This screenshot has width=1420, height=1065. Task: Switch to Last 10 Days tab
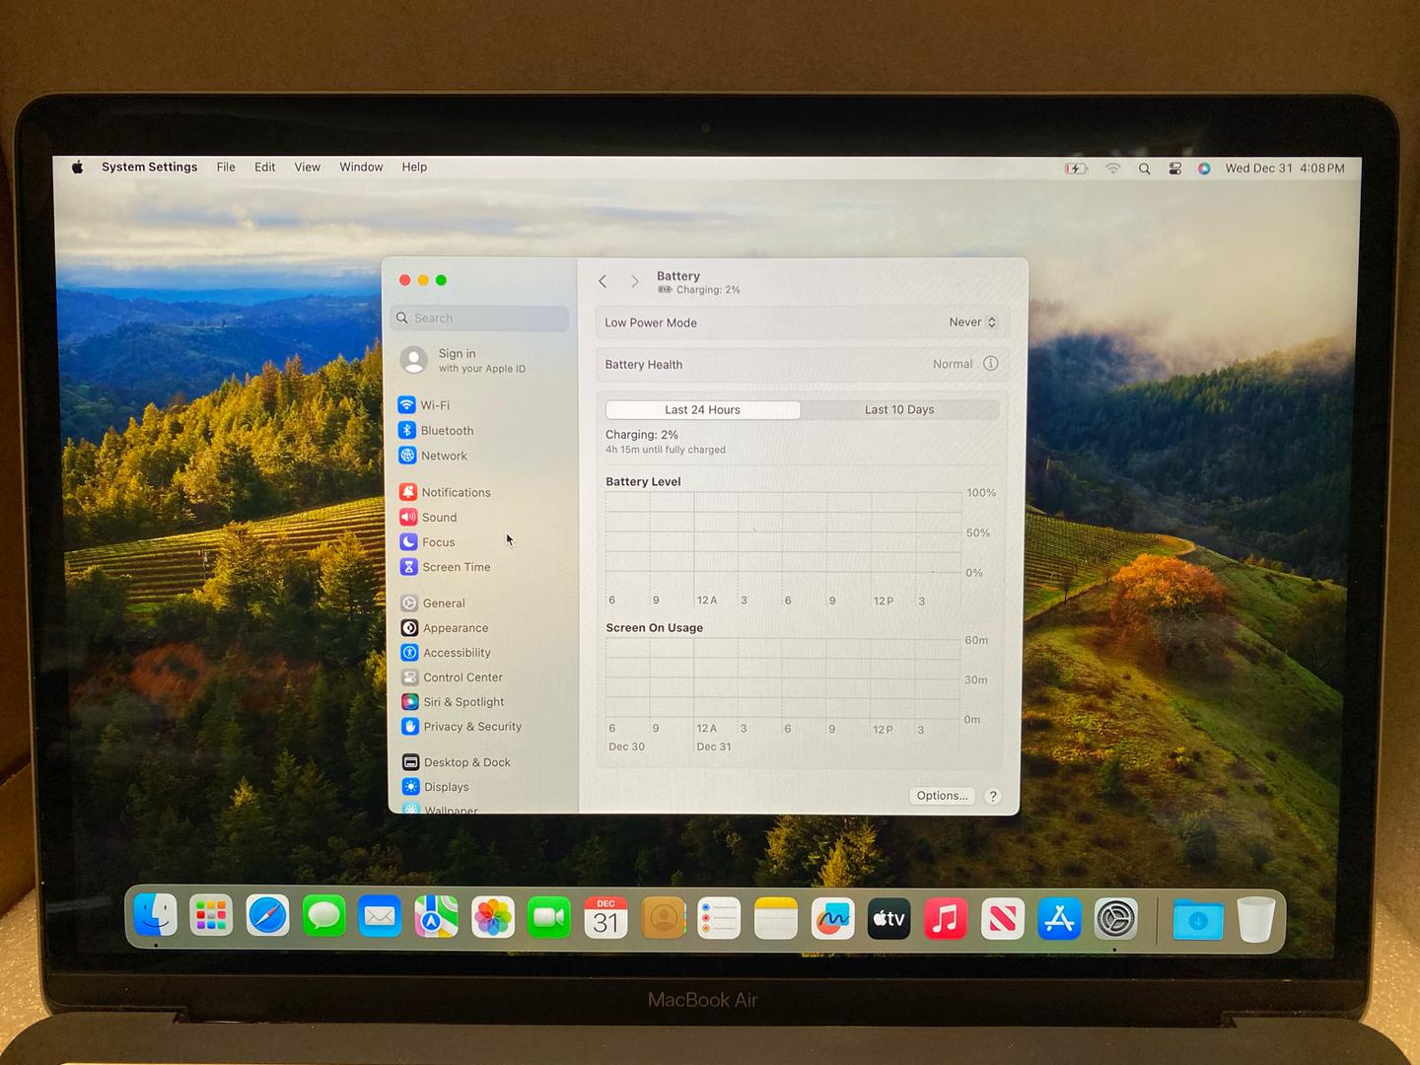click(899, 409)
